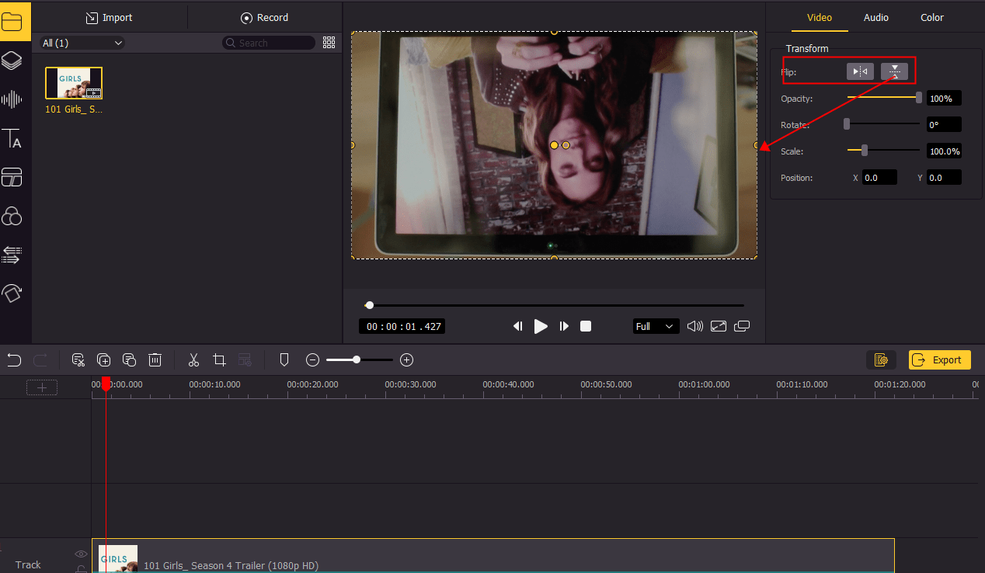Click the Position Y value field

click(944, 178)
